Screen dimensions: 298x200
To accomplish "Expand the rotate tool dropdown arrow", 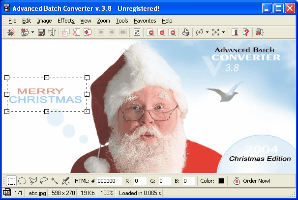I will [x=207, y=32].
